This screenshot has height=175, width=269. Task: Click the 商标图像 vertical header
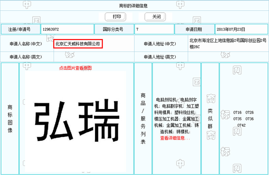click(10, 118)
